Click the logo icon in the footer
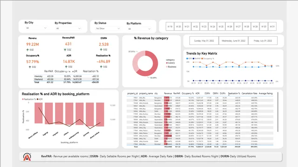This screenshot has height=167, width=298. click(27, 157)
